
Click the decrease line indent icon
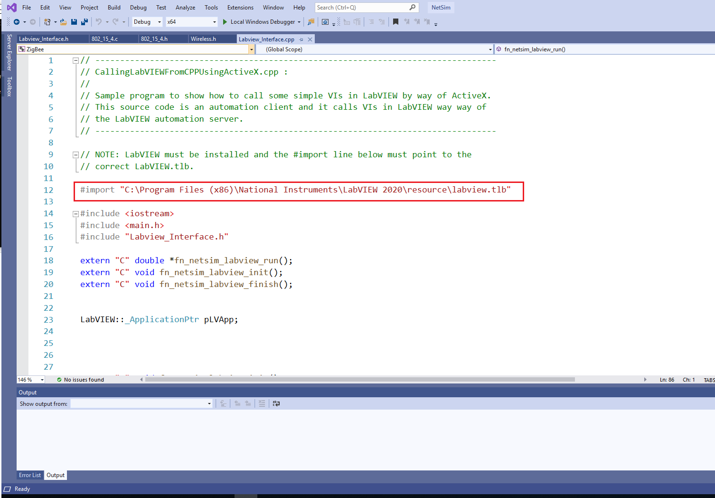point(347,22)
